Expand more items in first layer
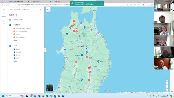174x98 pixels. tap(15, 41)
